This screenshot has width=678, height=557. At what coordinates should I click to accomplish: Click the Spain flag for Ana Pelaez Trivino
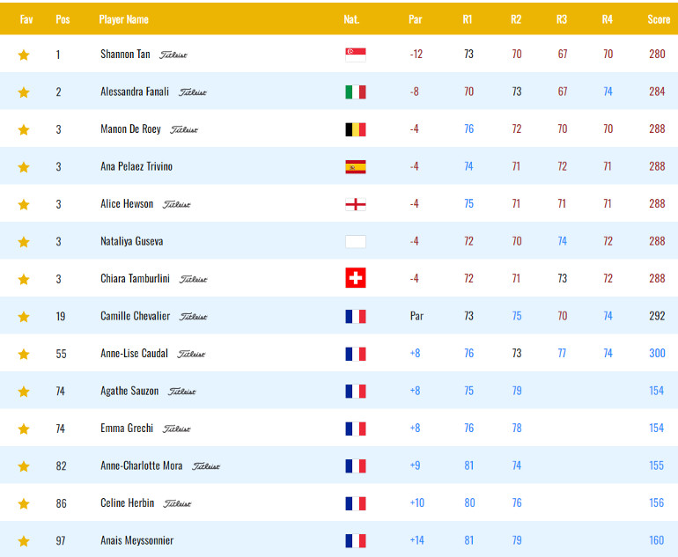(356, 167)
